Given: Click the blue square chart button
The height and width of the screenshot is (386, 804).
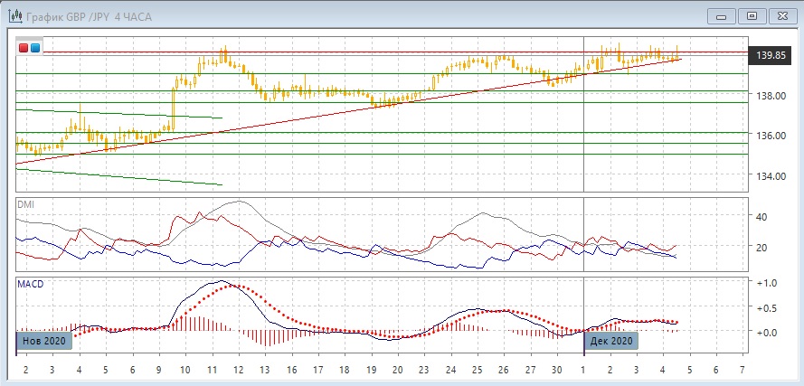Looking at the screenshot, I should coord(35,47).
